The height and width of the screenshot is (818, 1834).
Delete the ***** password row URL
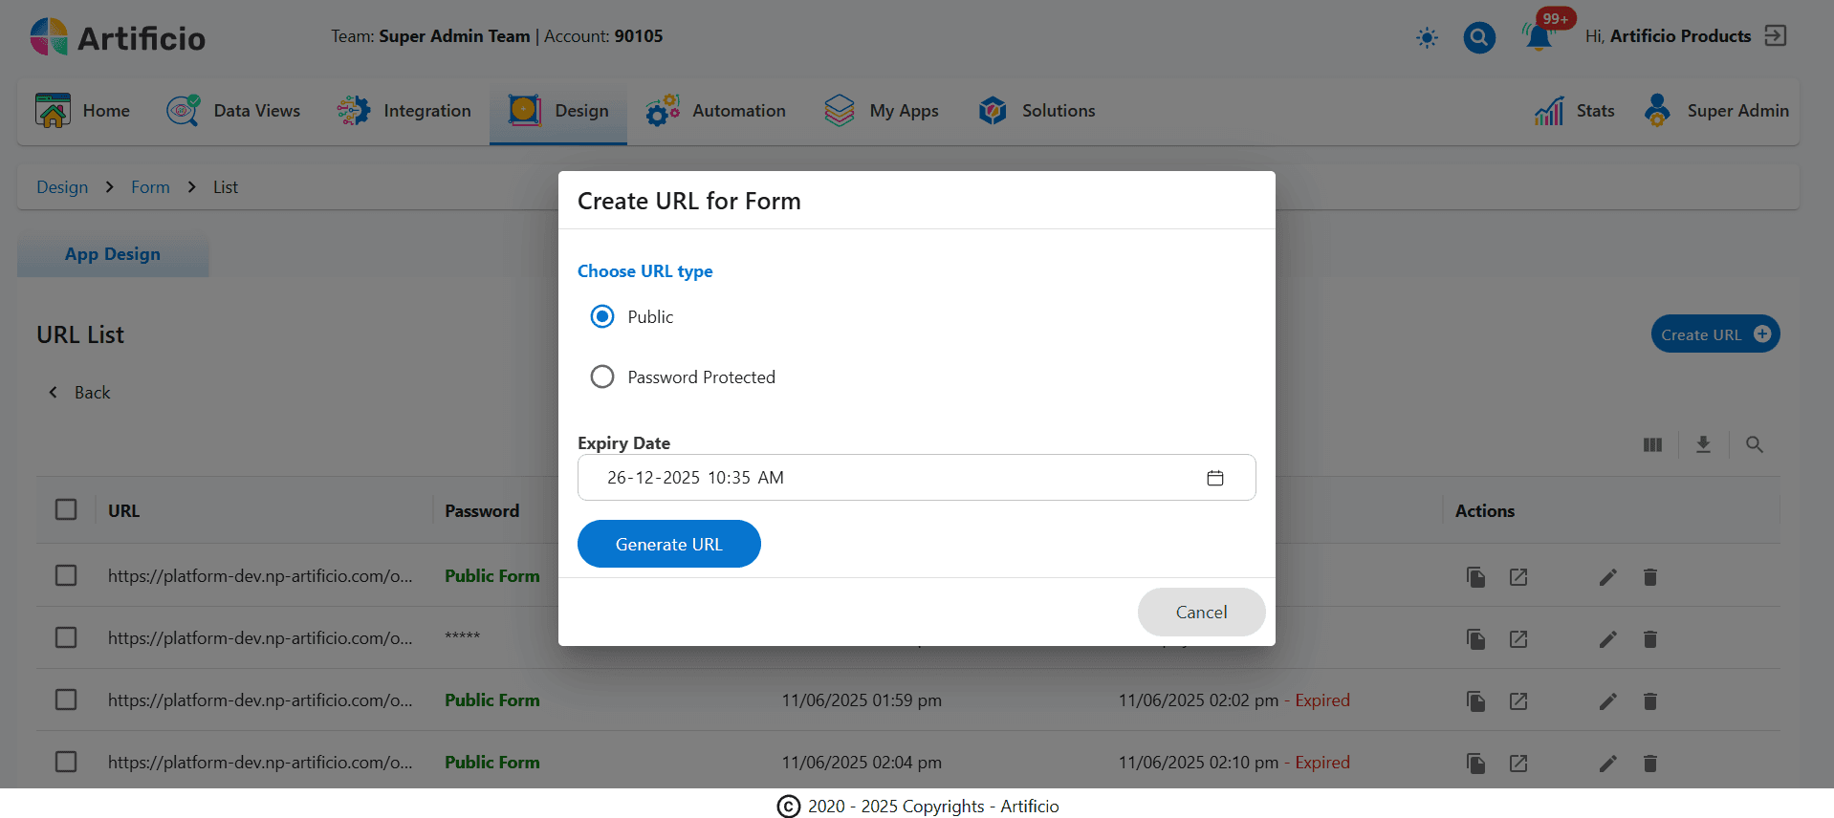(1650, 639)
